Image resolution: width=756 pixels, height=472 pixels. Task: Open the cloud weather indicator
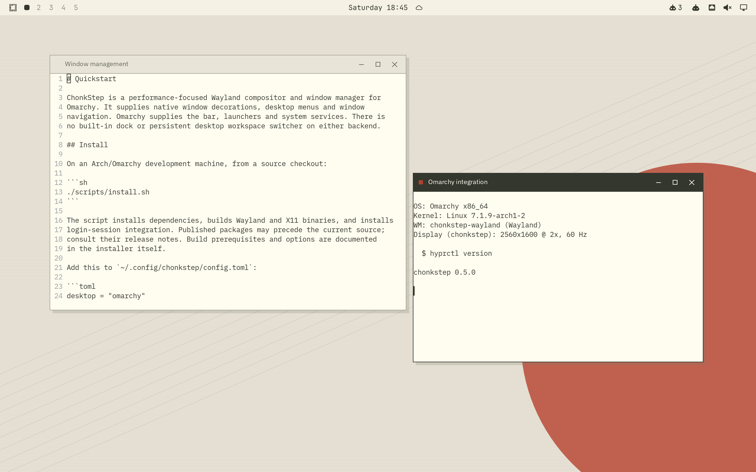[419, 8]
